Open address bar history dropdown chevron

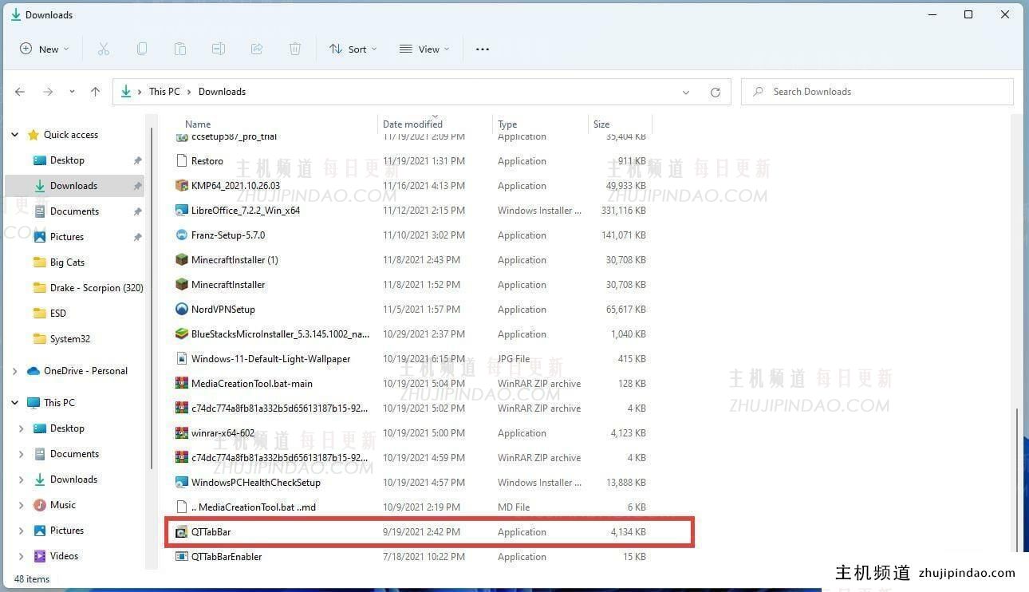pos(686,92)
